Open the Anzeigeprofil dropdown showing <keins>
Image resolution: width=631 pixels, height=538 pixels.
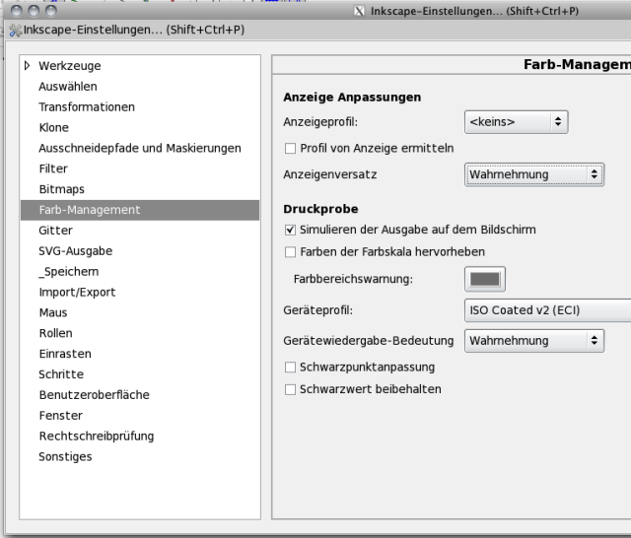click(x=517, y=122)
